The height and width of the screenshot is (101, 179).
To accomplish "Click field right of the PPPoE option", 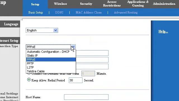I will [92, 60].
